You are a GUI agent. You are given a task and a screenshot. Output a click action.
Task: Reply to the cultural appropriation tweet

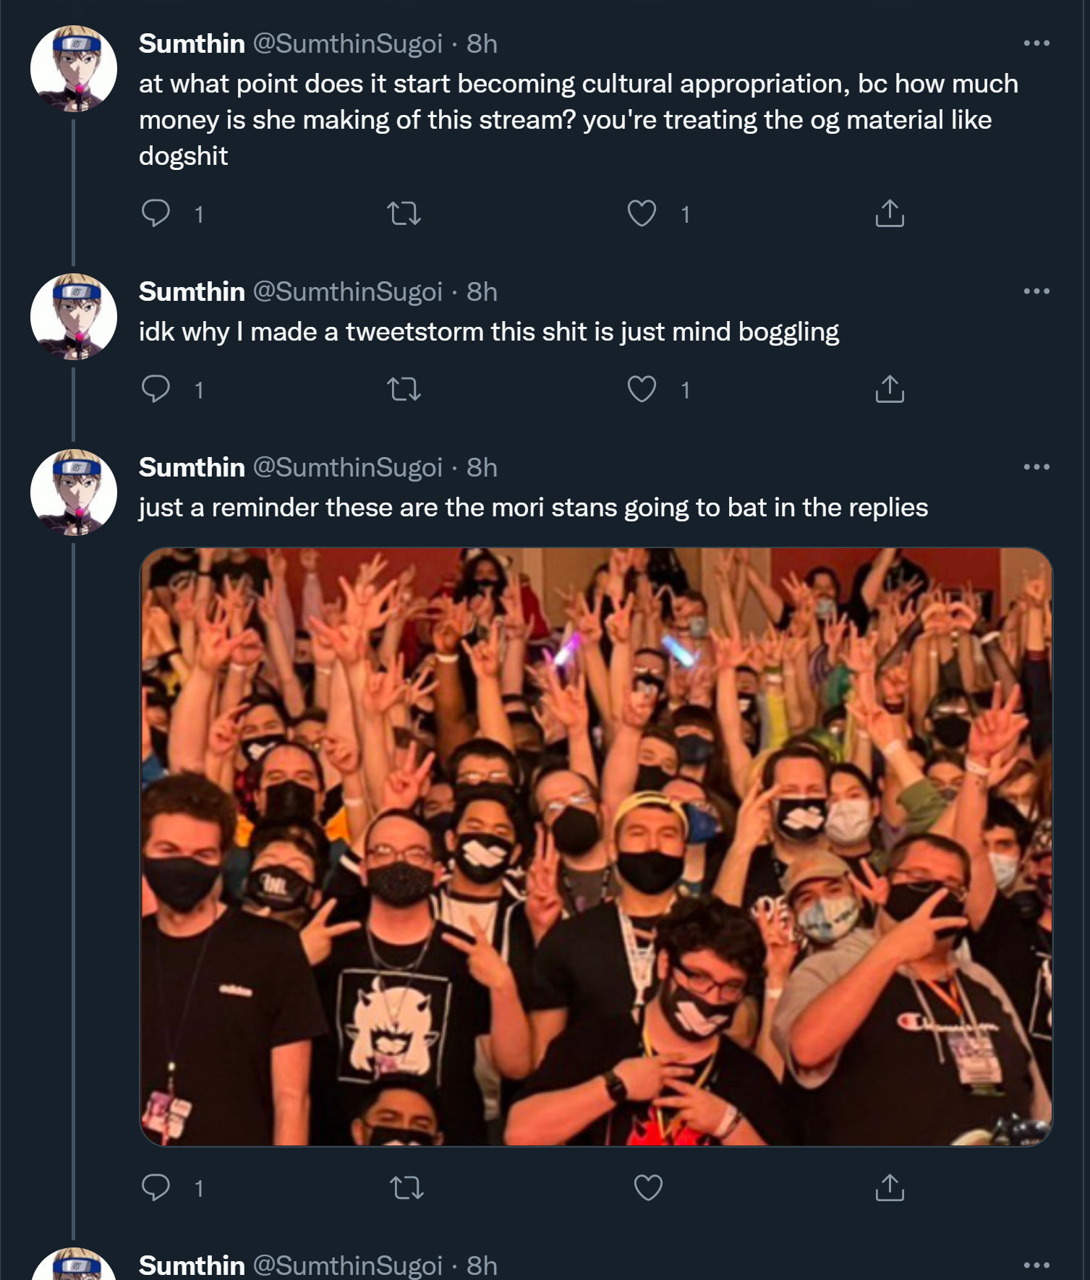156,213
